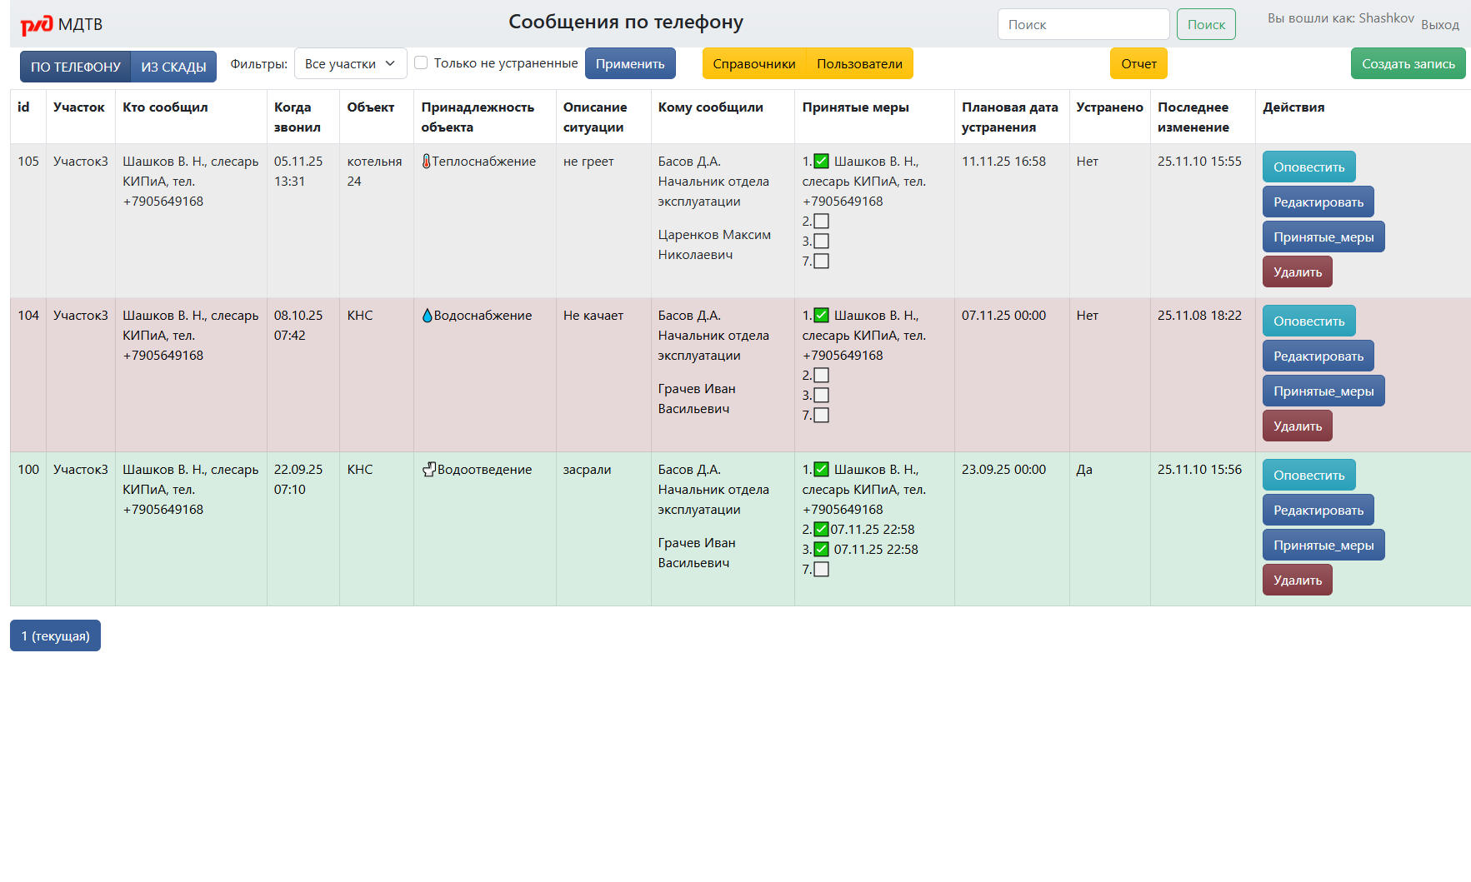Open the Справочники section
The width and height of the screenshot is (1471, 882).
tap(753, 64)
